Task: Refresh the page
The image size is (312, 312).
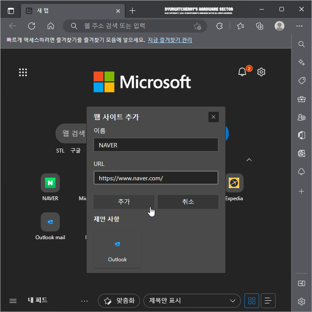Action: coord(32,26)
